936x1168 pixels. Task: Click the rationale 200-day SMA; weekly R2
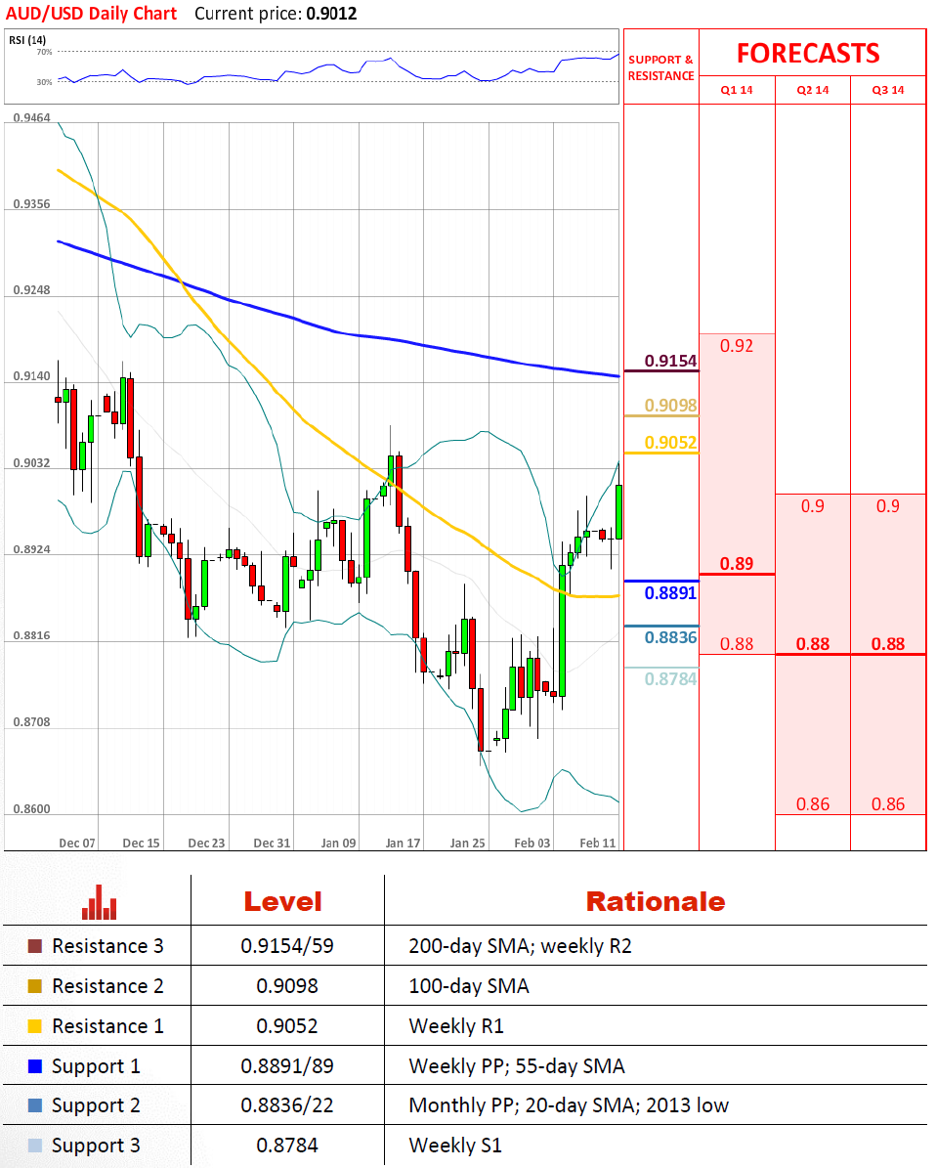[520, 946]
